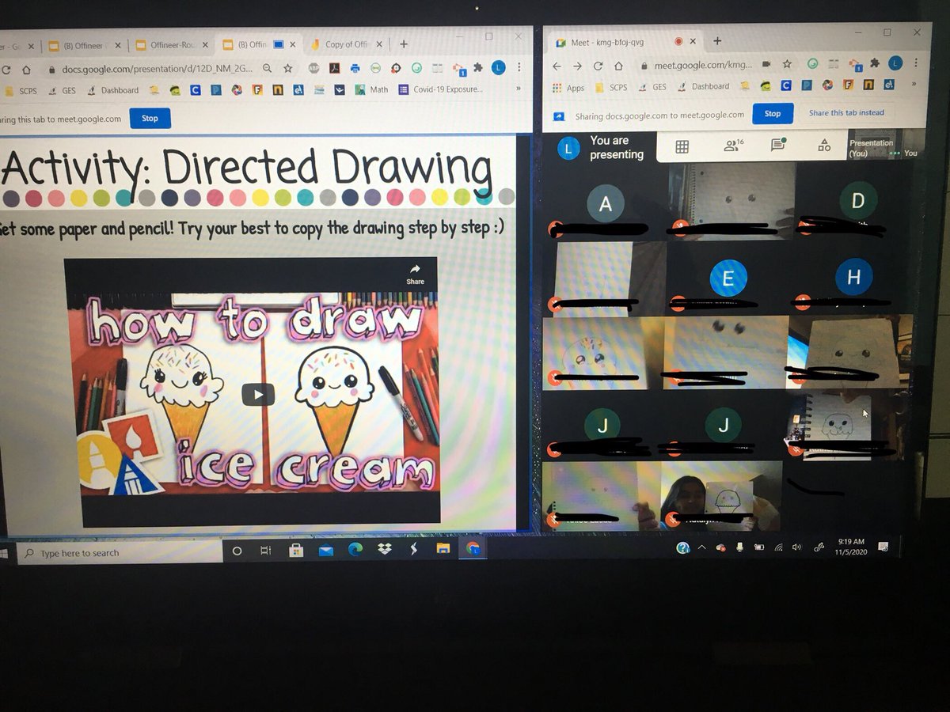This screenshot has width=950, height=712.
Task: Open Covid-19 Exposure bookmark
Action: (x=440, y=90)
